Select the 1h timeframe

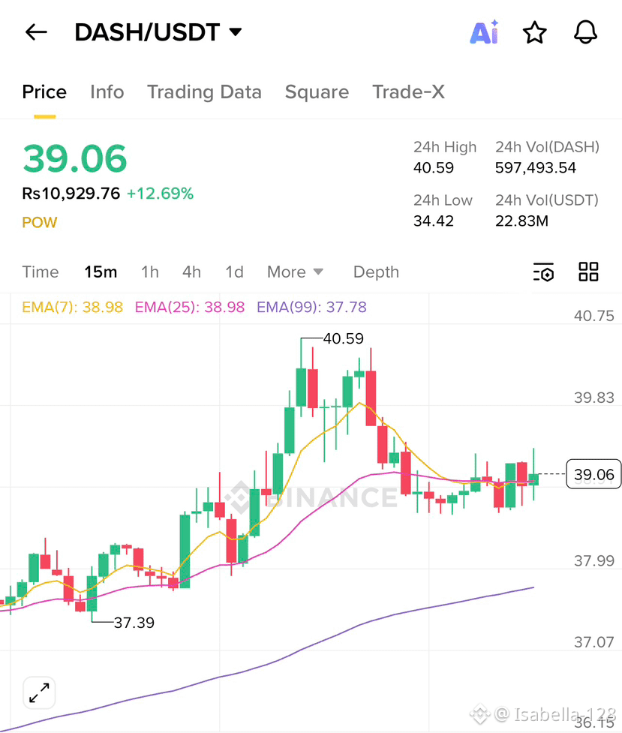(150, 272)
